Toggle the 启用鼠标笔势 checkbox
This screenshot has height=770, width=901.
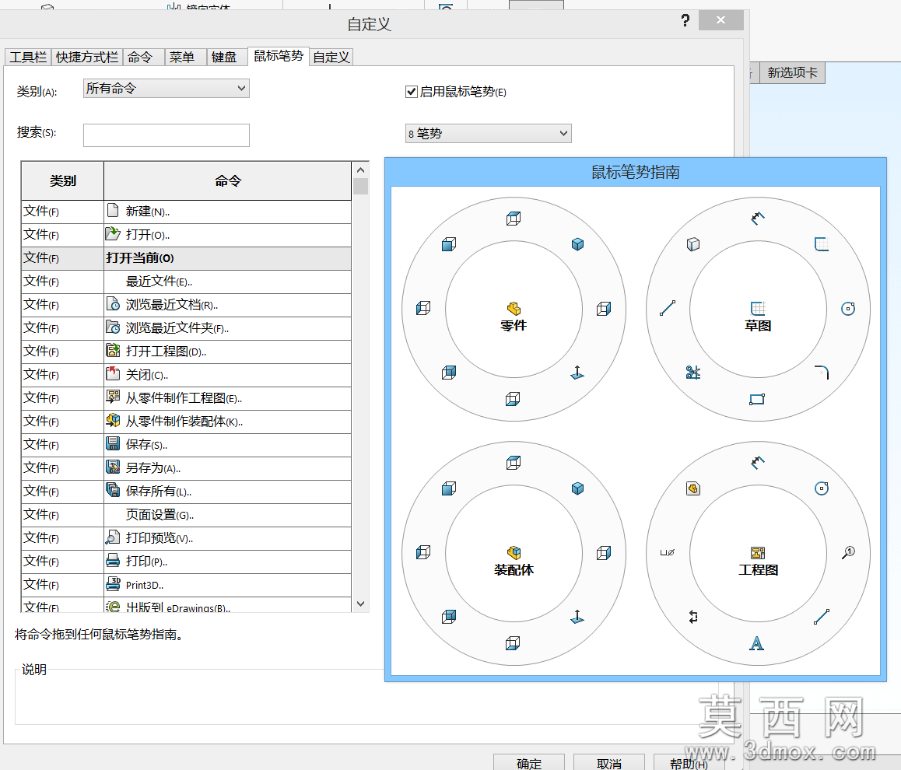tap(411, 92)
